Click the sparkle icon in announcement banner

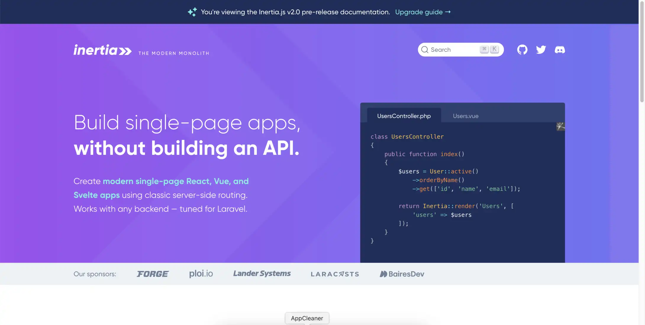[x=192, y=12]
